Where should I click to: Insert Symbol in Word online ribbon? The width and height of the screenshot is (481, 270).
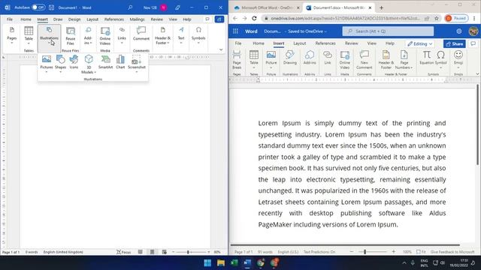(441, 59)
